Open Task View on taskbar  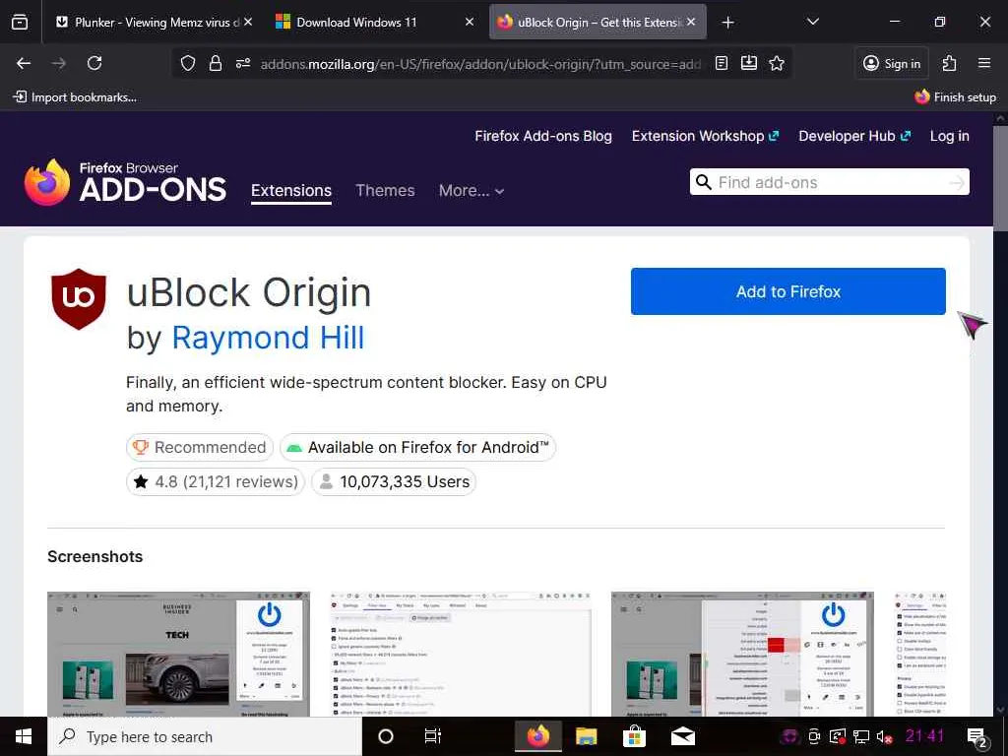pyautogui.click(x=433, y=736)
